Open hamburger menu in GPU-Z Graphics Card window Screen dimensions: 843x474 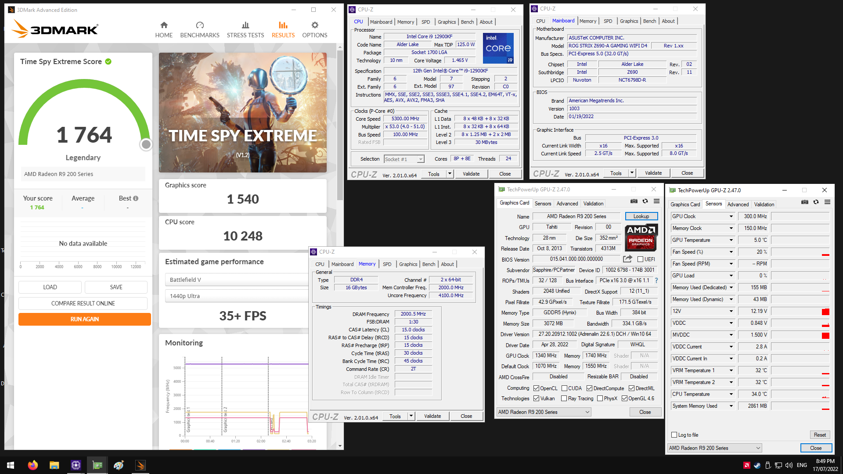pos(656,201)
